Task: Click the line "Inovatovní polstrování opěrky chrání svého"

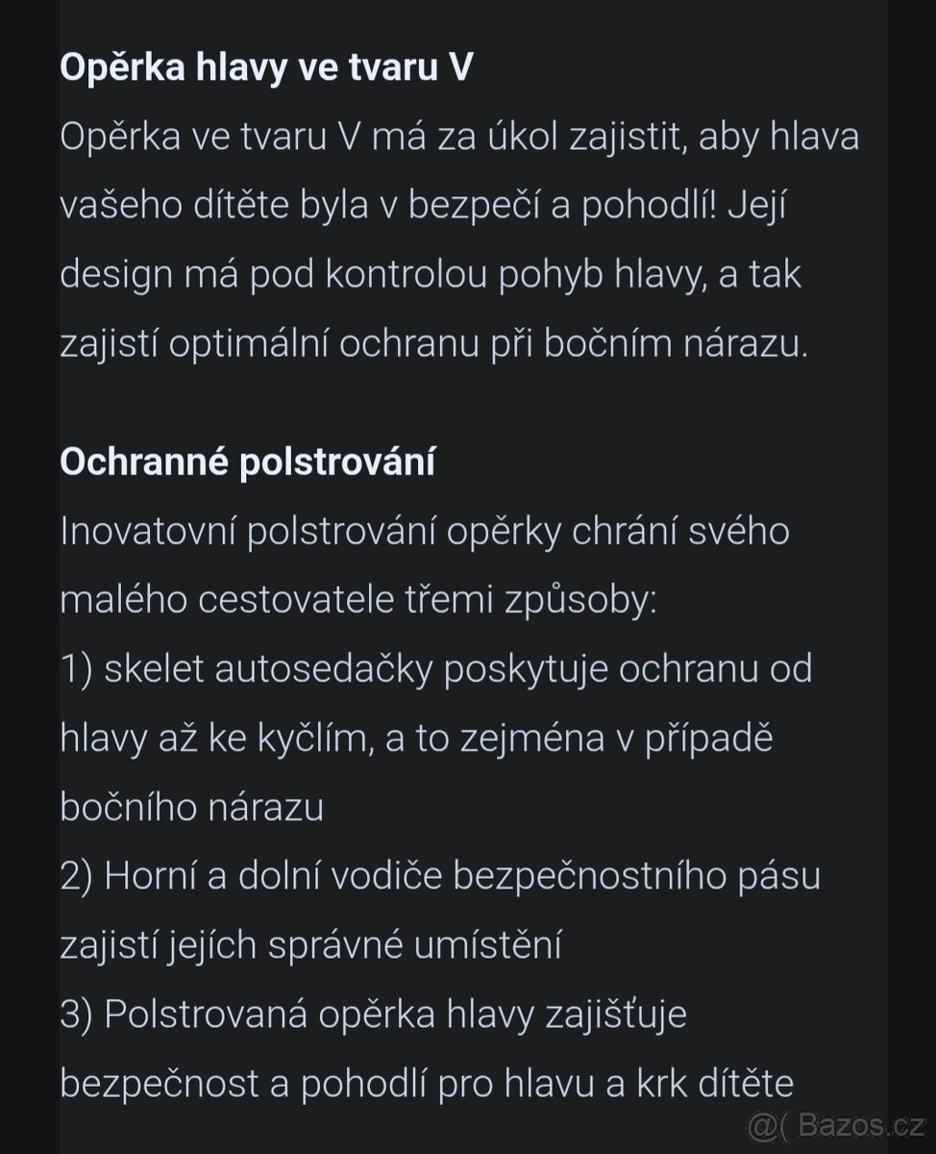Action: coord(425,531)
